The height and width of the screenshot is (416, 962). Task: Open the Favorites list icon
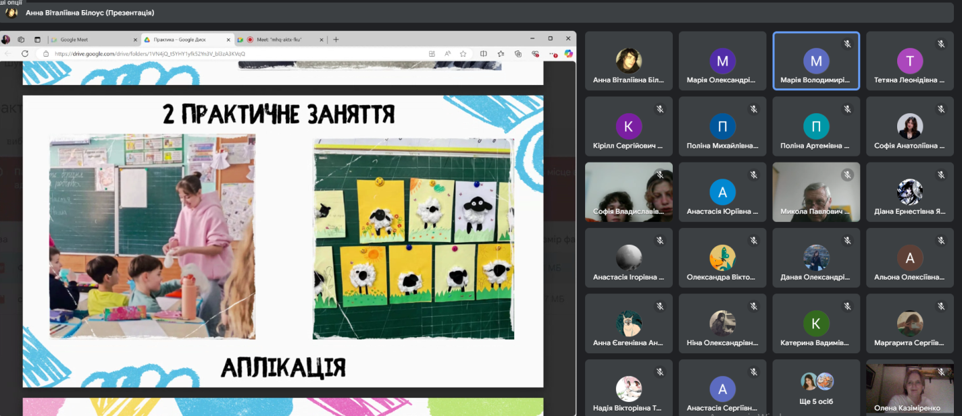point(501,53)
